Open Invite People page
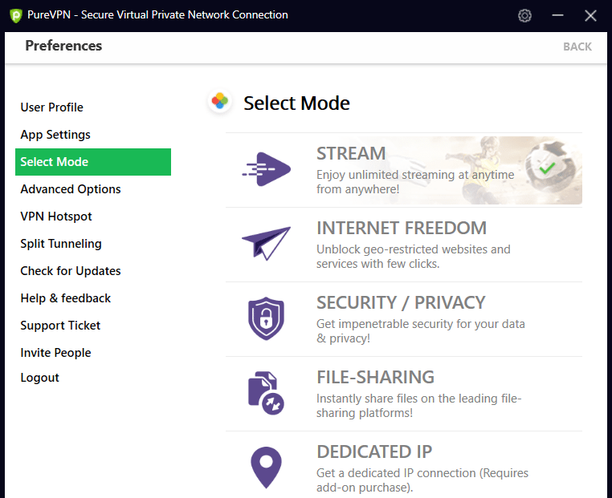The height and width of the screenshot is (498, 612). [55, 353]
